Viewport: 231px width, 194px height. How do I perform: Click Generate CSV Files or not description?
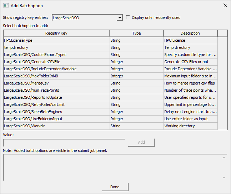pos(191,62)
